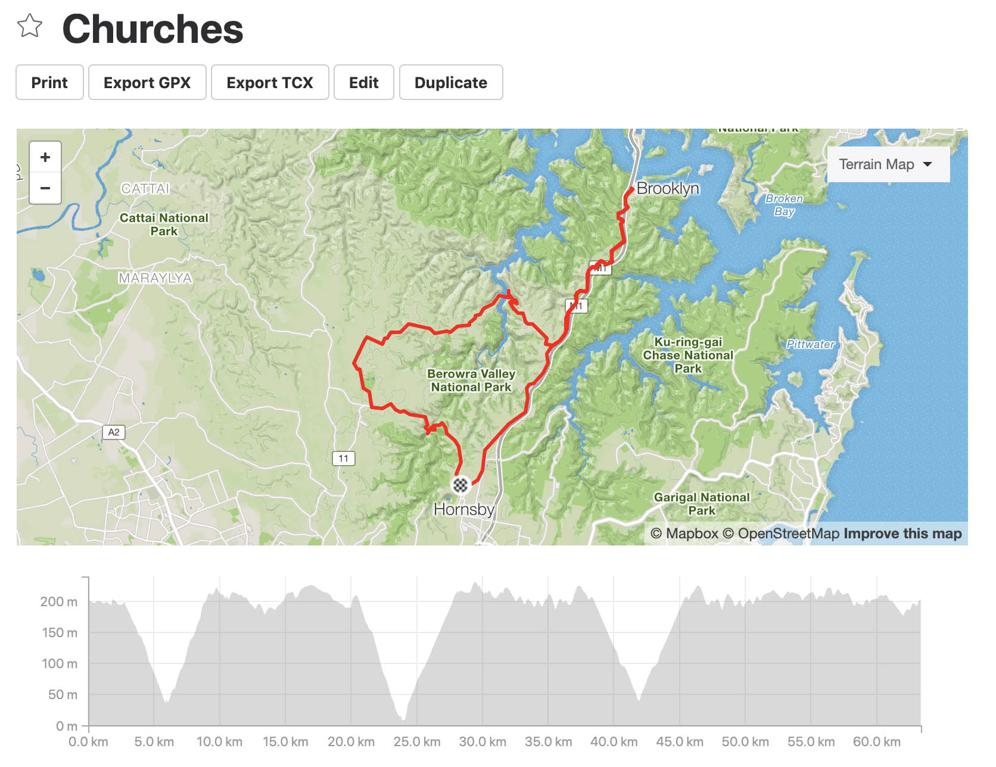This screenshot has width=996, height=767.
Task: Star the Churches route as favorite
Action: (30, 26)
